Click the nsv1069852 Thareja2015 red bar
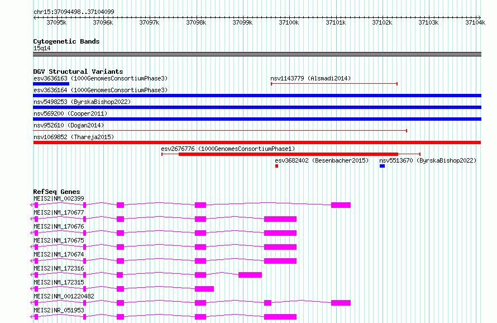The image size is (497, 323). tap(257, 142)
